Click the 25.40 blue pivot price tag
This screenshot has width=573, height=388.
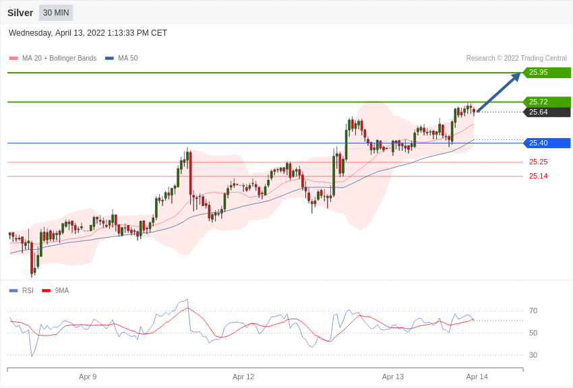(x=547, y=143)
